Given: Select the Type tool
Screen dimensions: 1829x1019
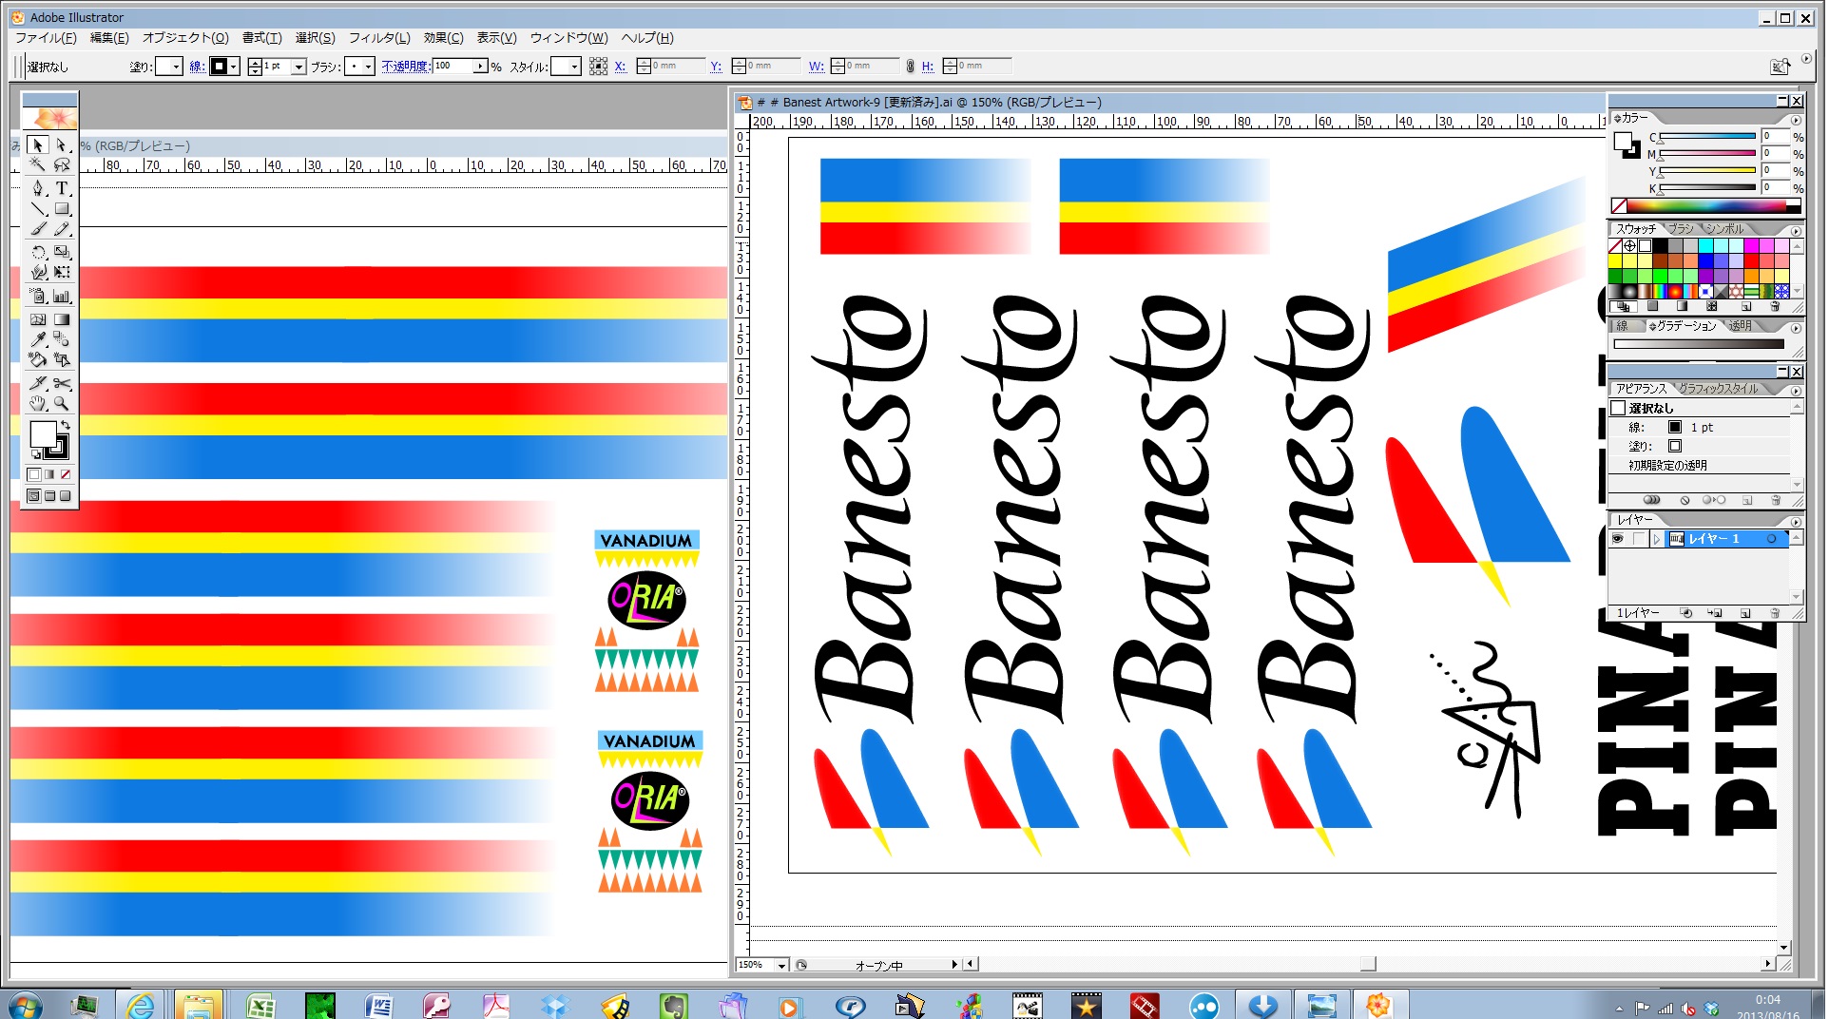Looking at the screenshot, I should tap(62, 188).
